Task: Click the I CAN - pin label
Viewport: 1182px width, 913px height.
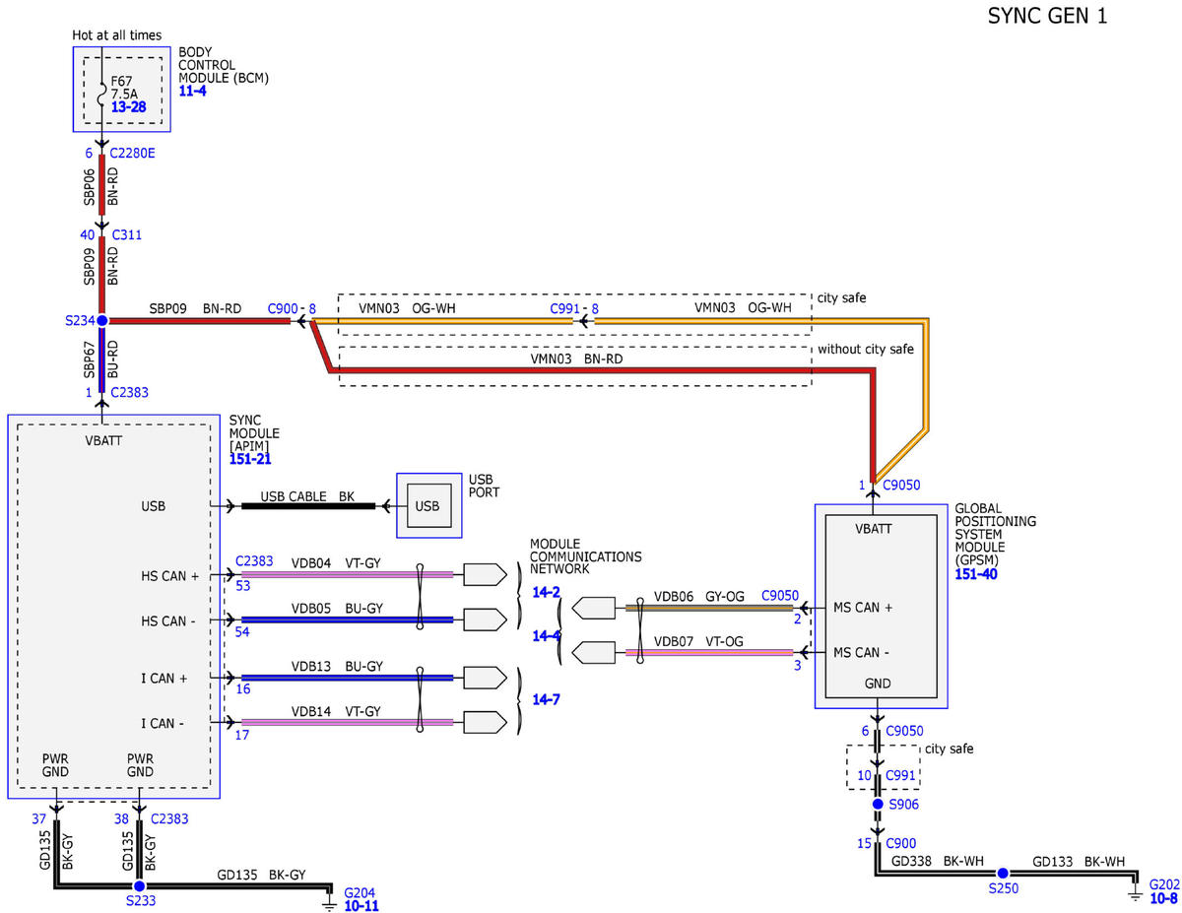Action: (162, 724)
